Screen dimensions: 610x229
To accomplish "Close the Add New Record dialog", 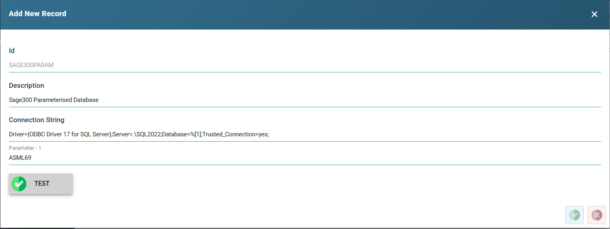I will click(x=594, y=14).
